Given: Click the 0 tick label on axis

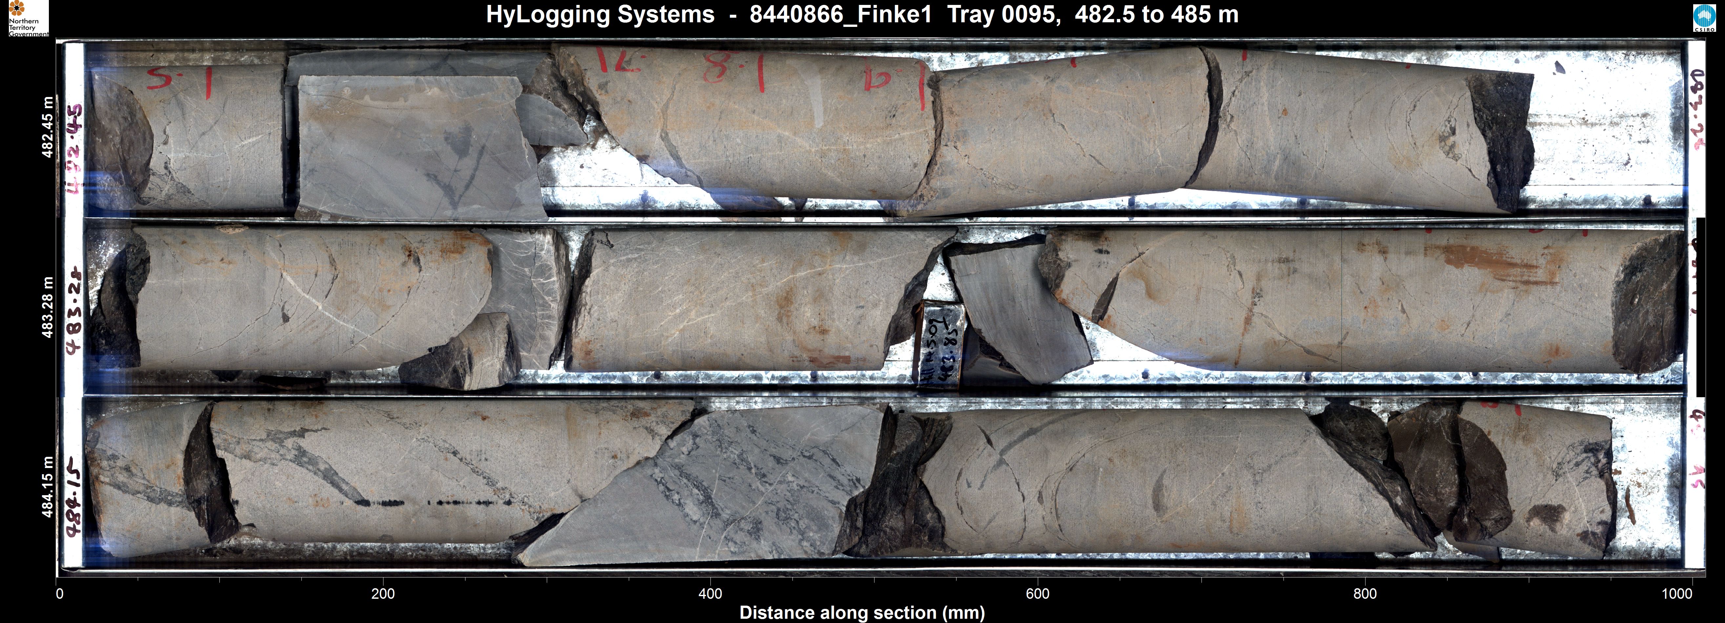Looking at the screenshot, I should point(60,594).
